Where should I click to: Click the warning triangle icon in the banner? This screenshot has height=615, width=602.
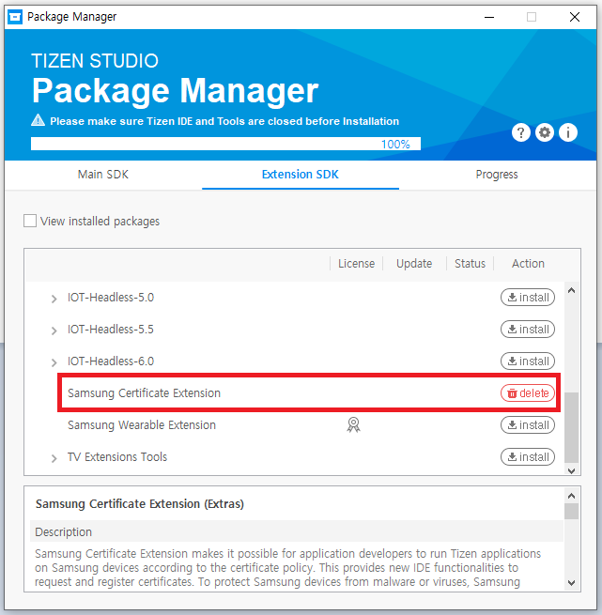(x=39, y=120)
